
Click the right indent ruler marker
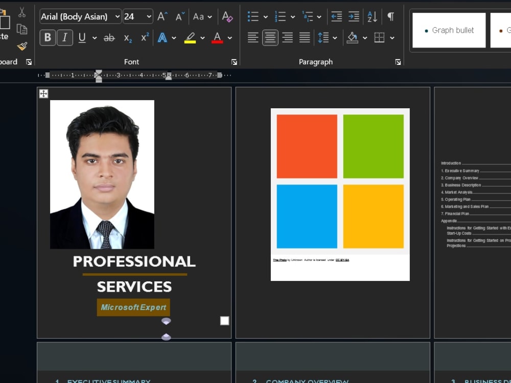(169, 78)
